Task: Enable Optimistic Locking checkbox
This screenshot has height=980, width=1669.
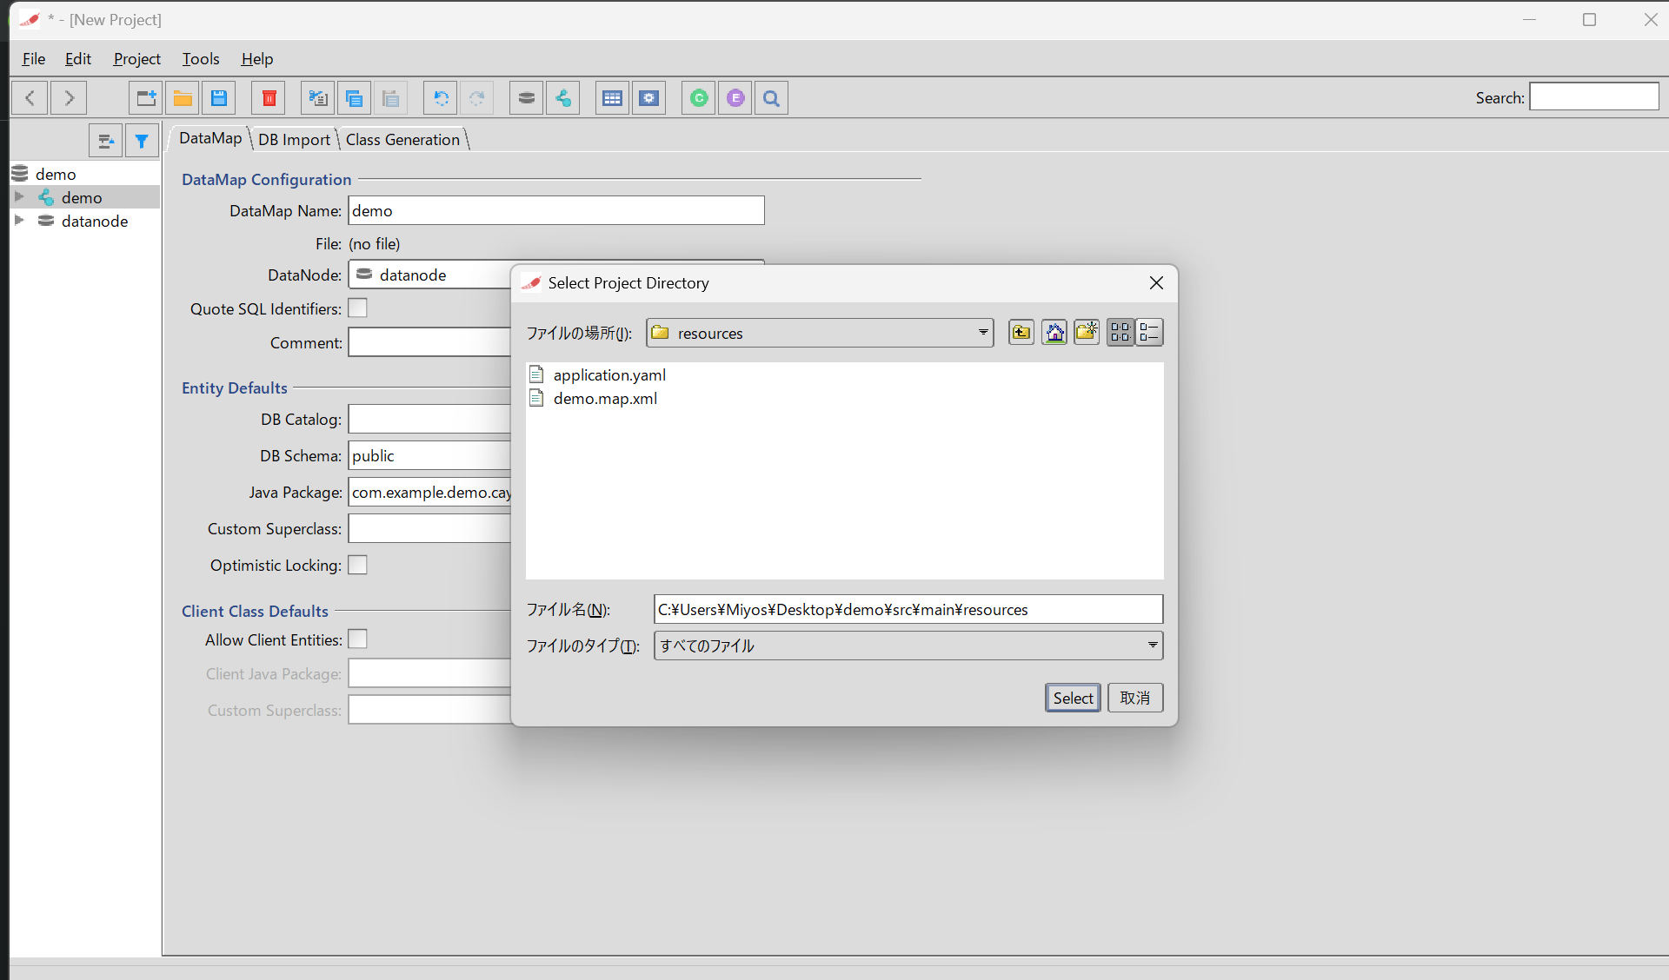Action: pos(357,565)
